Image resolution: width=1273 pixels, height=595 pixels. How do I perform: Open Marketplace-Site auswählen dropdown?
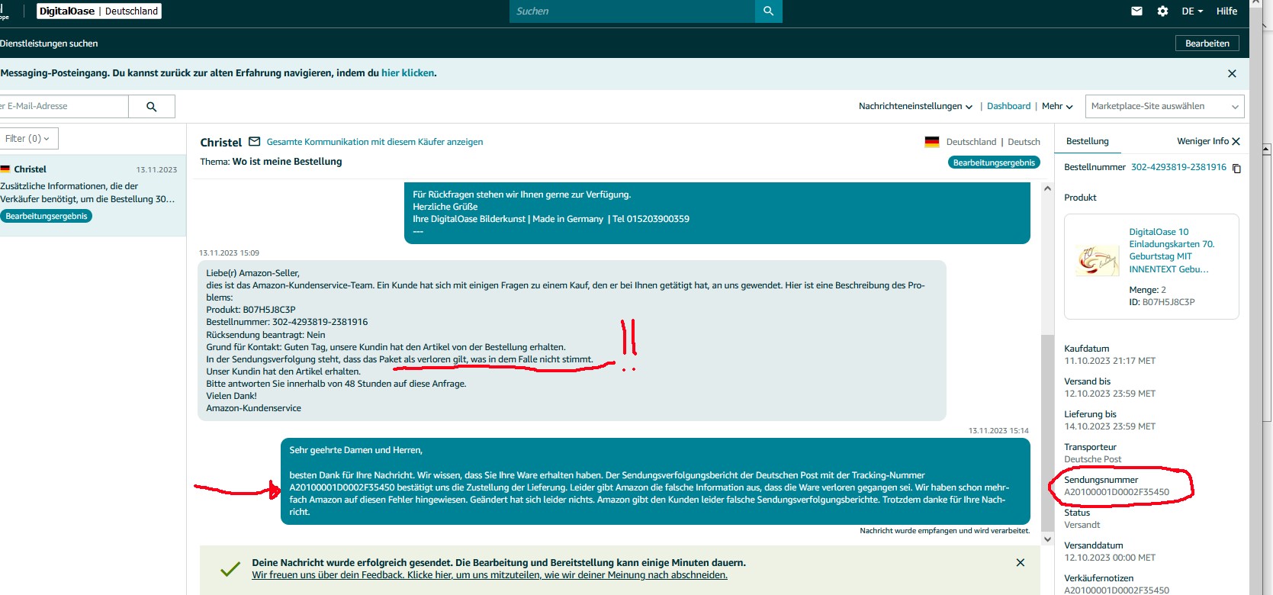[x=1165, y=107]
